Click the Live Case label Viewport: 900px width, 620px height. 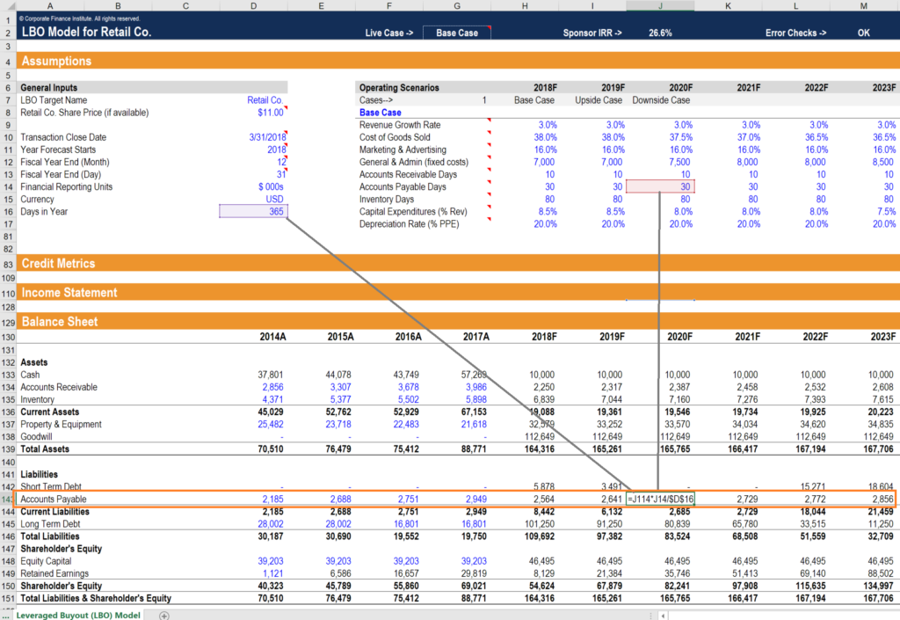388,31
